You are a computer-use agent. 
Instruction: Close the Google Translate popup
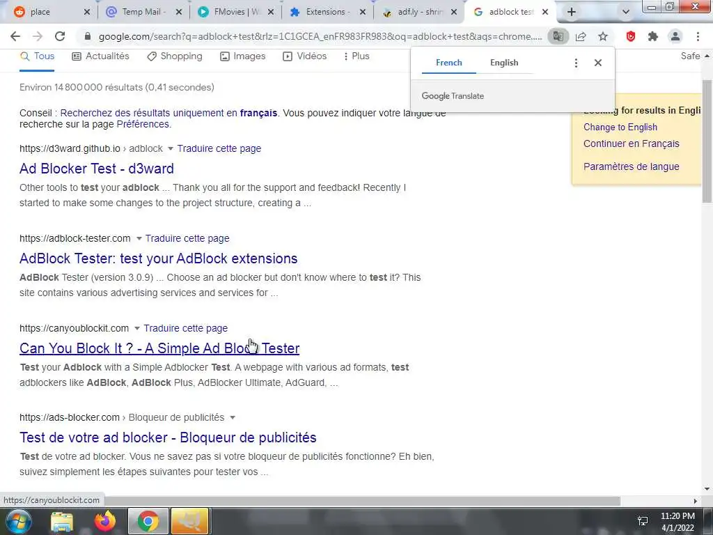(598, 63)
